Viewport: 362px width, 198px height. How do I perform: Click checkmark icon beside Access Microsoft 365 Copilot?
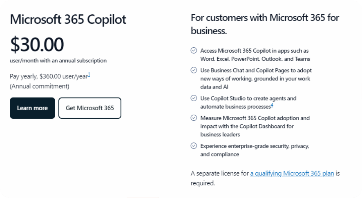(x=194, y=50)
